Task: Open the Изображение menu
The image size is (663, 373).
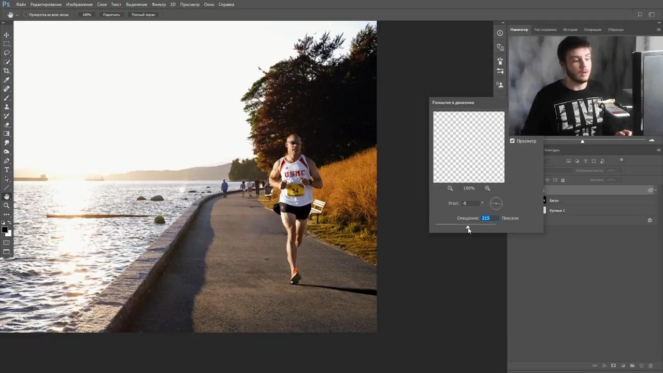Action: click(79, 4)
